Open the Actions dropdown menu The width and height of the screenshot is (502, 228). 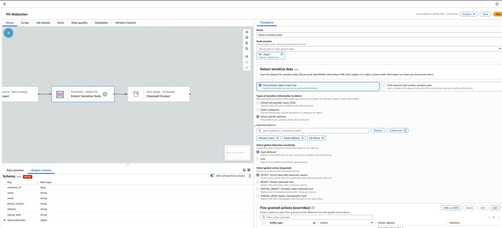pyautogui.click(x=468, y=14)
